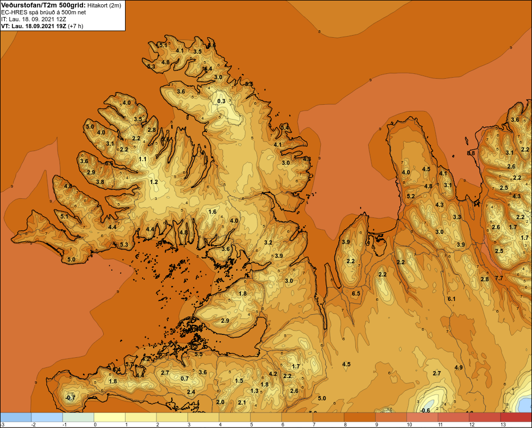
Task: Select the legend swatch between 0 and 1
Action: (110, 417)
